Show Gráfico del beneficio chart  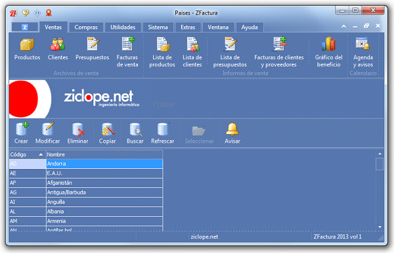(328, 44)
